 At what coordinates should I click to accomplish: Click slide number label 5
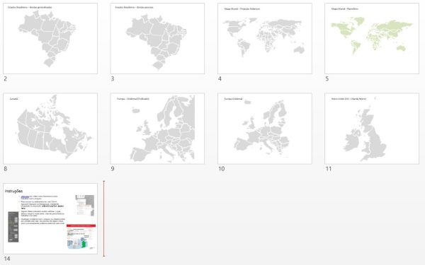pos(327,78)
